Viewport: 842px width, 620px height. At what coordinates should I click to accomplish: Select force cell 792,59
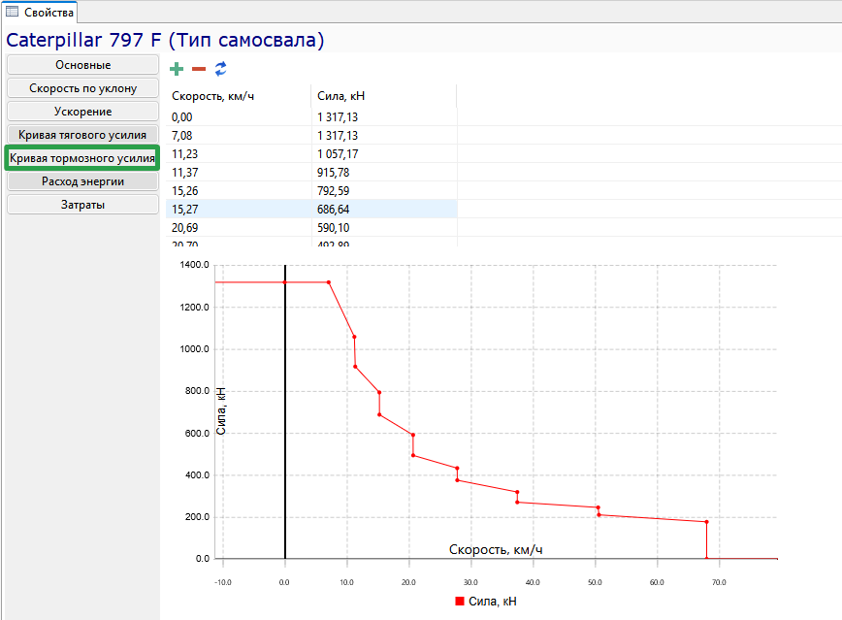point(384,191)
